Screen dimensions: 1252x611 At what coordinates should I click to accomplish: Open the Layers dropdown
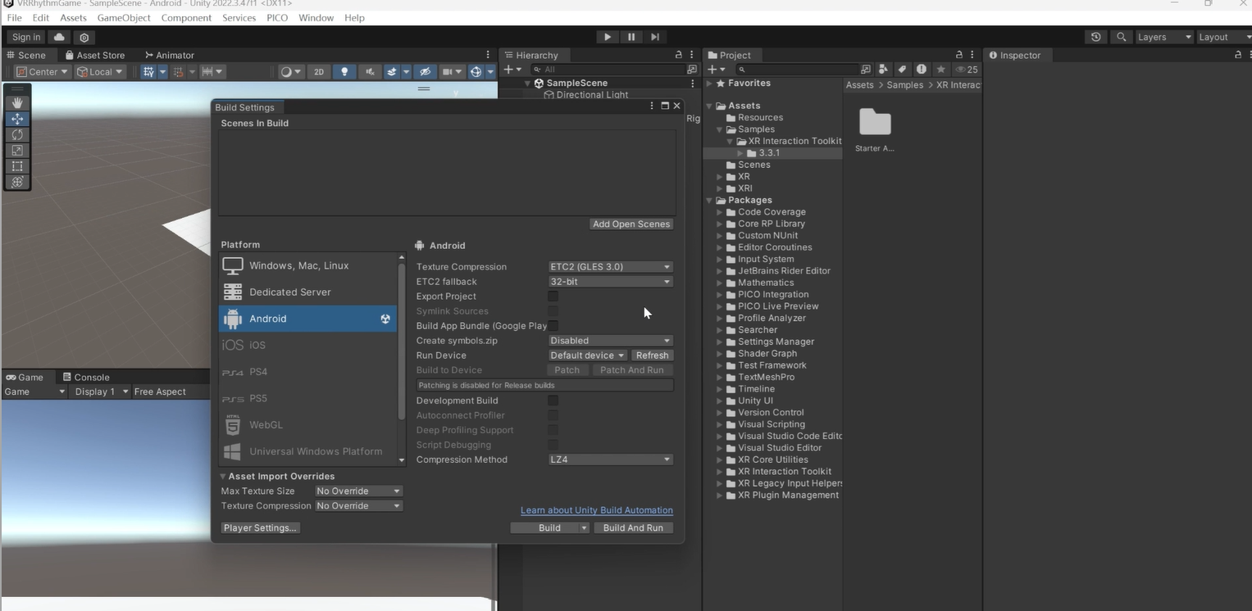[1164, 37]
